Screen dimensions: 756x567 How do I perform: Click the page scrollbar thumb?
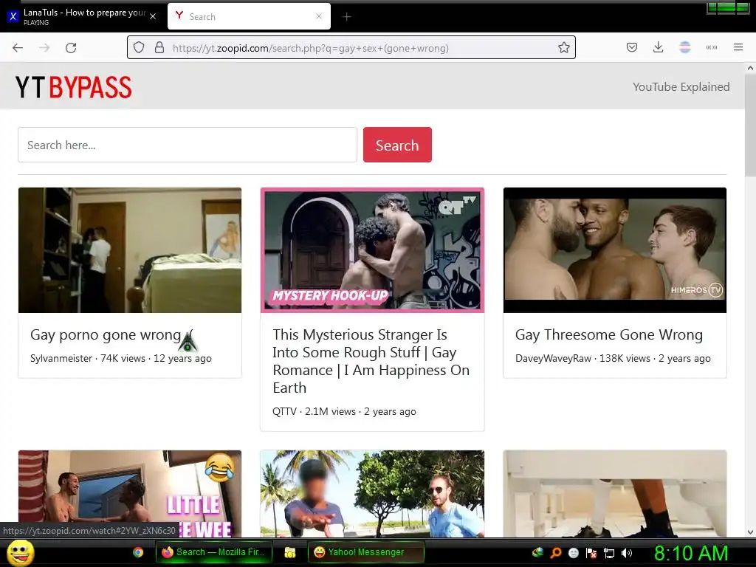[x=750, y=126]
